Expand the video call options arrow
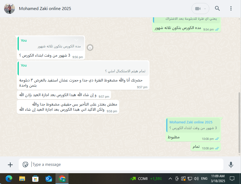 coord(205,9)
